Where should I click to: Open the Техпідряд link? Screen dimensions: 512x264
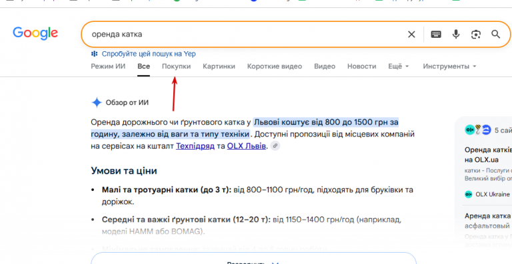pyautogui.click(x=195, y=146)
